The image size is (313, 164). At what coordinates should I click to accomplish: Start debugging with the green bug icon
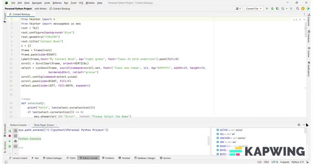[x=272, y=9]
